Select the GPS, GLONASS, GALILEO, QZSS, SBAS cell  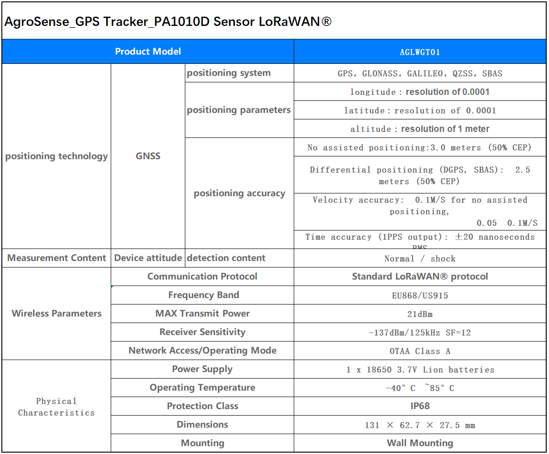(x=420, y=73)
